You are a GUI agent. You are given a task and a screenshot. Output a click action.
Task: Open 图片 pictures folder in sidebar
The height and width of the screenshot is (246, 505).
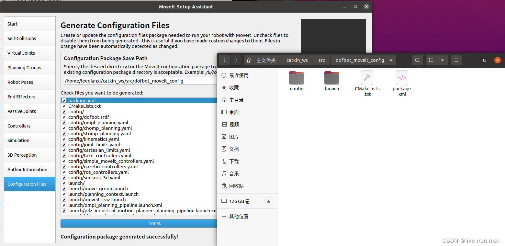point(247,137)
